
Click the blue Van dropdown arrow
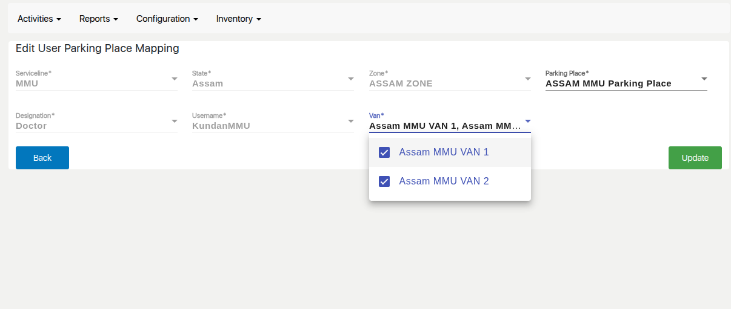[527, 121]
